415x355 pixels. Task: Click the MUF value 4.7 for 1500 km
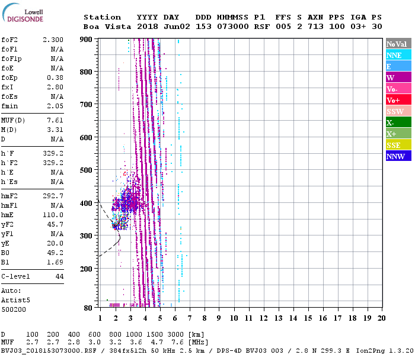pos(157,343)
